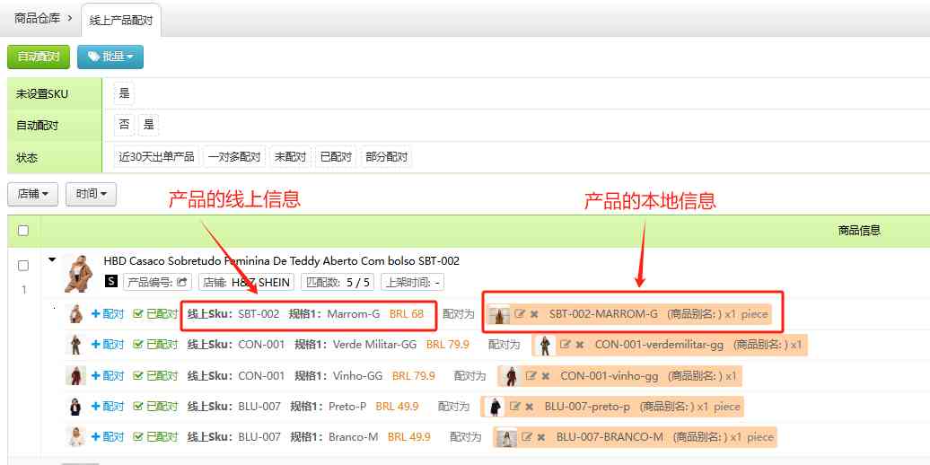The width and height of the screenshot is (930, 465).
Task: Remove the CON-001-verdemilitar-gg pairing with X icon
Action: click(x=579, y=345)
